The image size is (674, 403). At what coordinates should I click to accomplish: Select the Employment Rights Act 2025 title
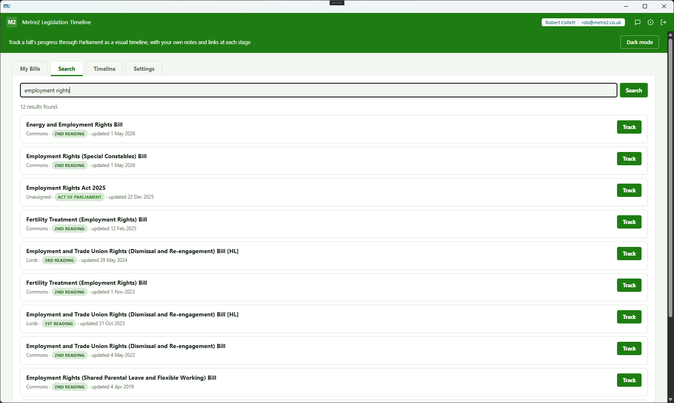coord(66,188)
